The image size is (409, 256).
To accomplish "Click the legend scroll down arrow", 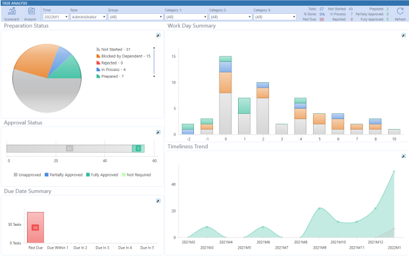I will pos(154,76).
